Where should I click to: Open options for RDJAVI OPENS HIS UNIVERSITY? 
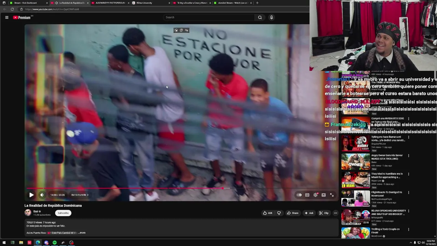[408, 211]
